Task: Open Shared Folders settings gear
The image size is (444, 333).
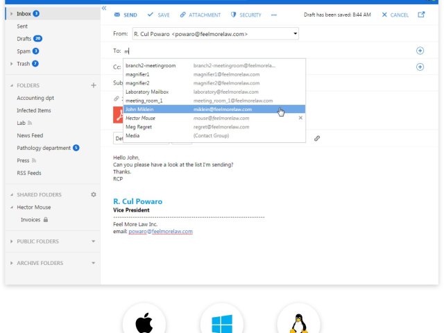Action: 94,194
